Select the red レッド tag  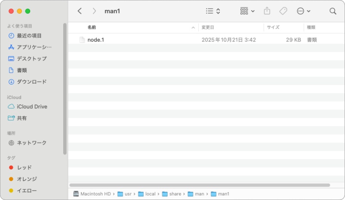24,168
